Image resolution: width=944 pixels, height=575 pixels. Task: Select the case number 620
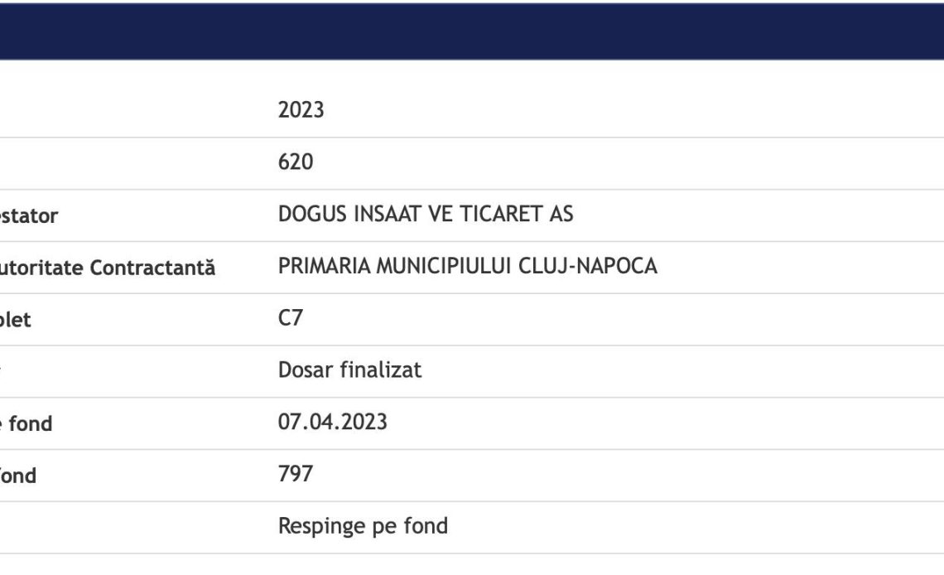[296, 162]
